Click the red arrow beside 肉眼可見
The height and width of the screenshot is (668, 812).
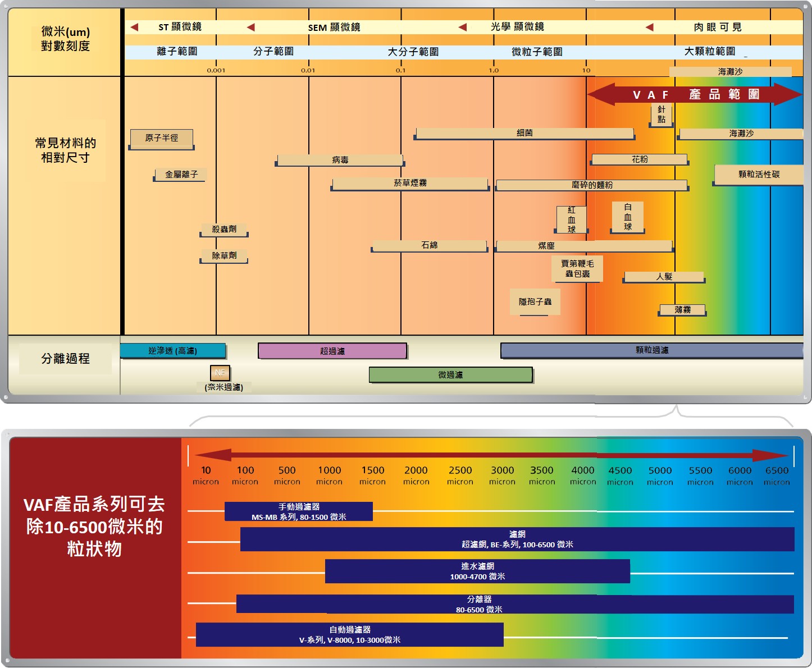click(x=649, y=27)
